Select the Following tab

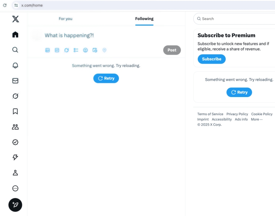pyautogui.click(x=144, y=19)
